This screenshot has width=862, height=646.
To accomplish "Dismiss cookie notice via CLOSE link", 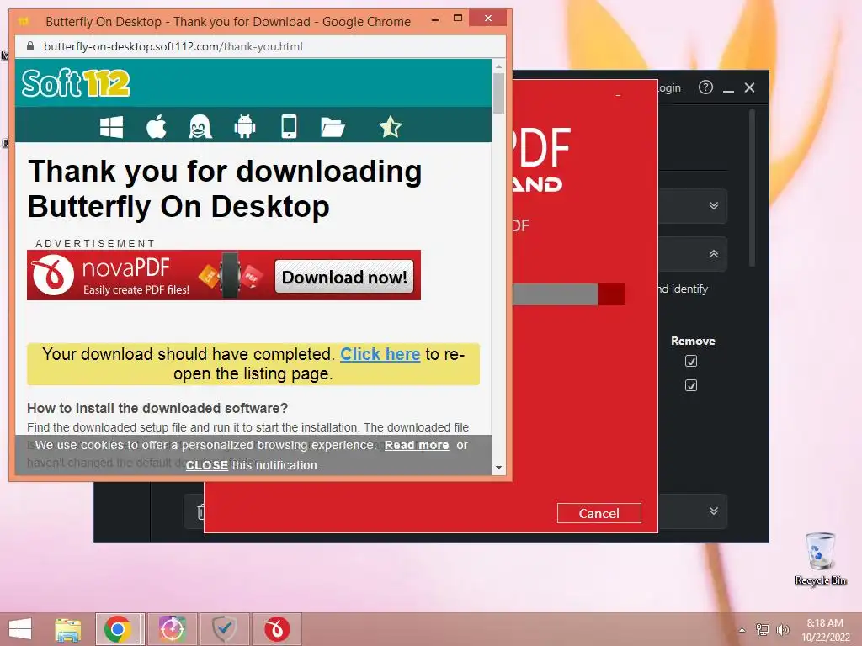I will (x=207, y=465).
